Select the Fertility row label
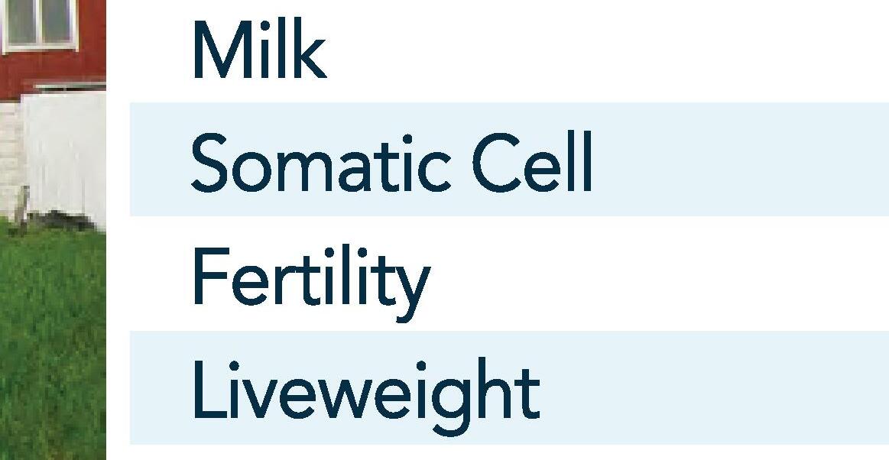Viewport: 889px width, 460px height. coord(310,277)
